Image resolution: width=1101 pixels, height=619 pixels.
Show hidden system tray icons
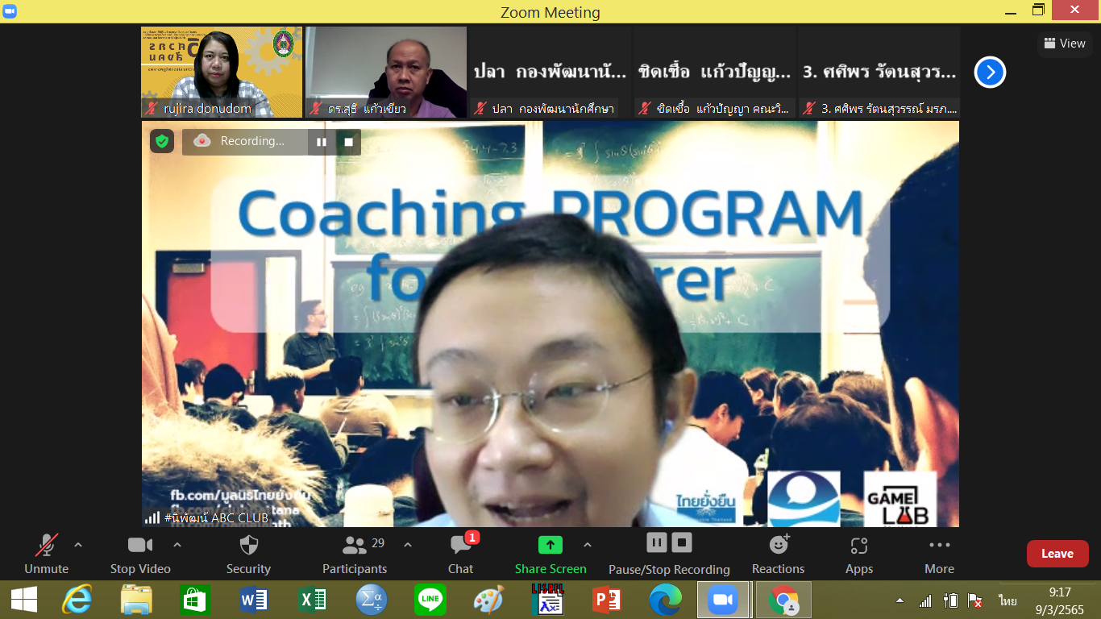click(899, 600)
